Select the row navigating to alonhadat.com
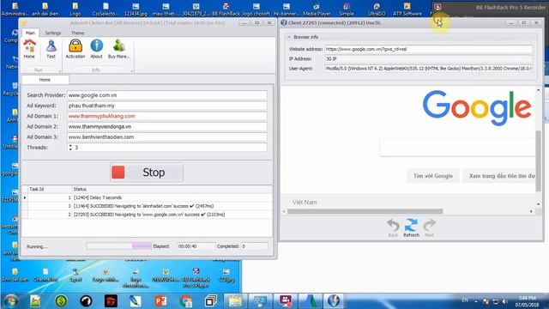 coord(147,206)
